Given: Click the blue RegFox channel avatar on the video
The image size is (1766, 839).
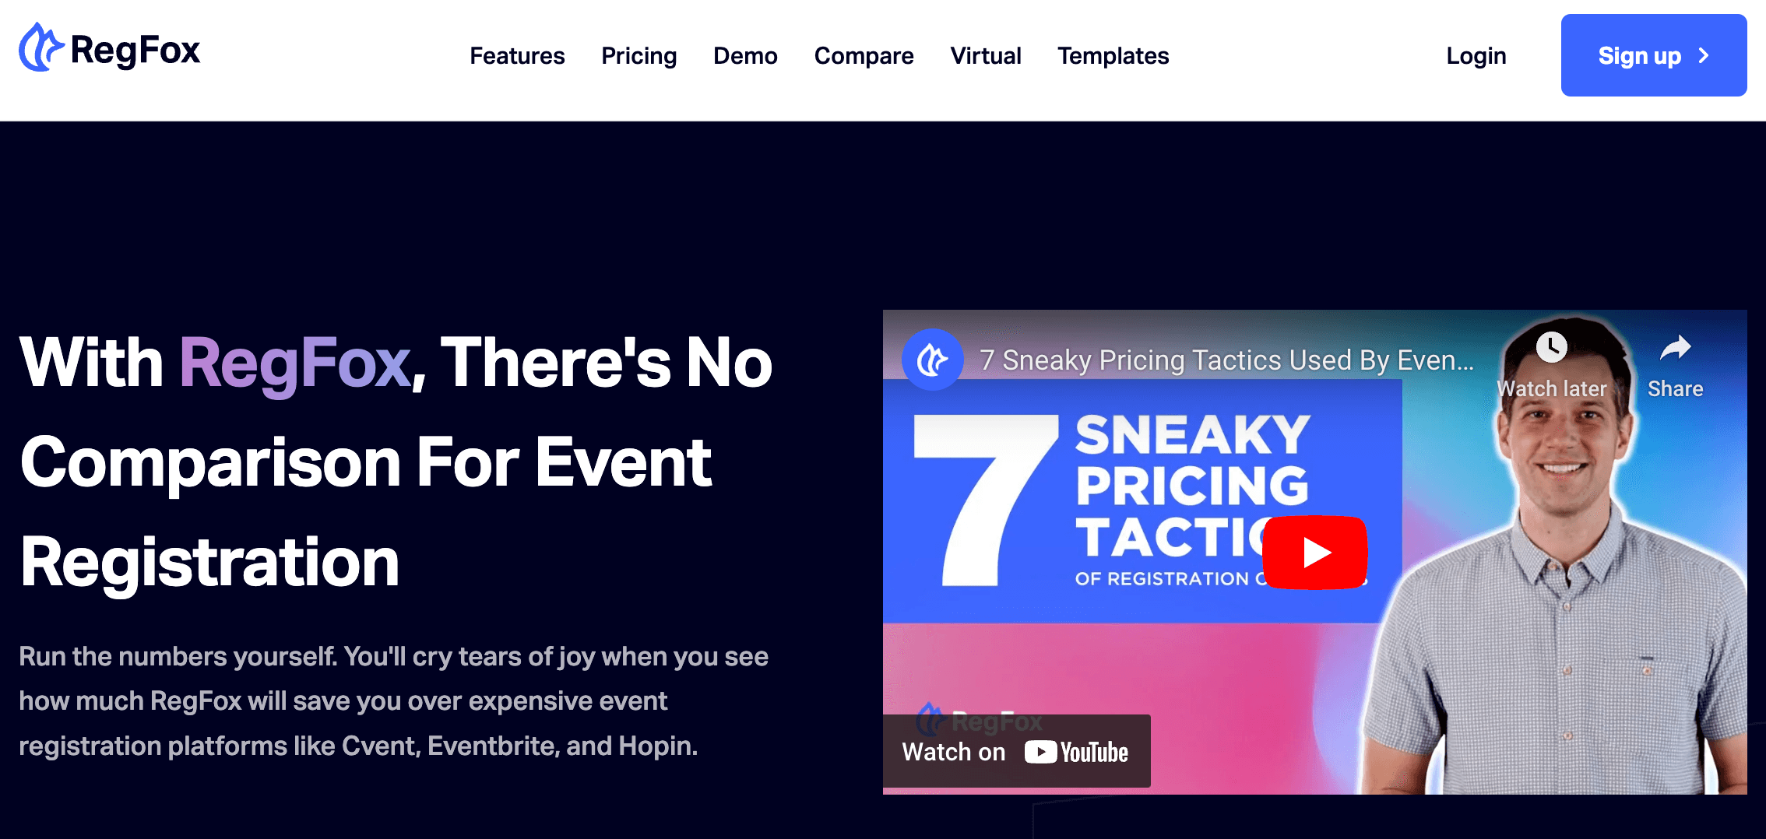Looking at the screenshot, I should point(933,360).
